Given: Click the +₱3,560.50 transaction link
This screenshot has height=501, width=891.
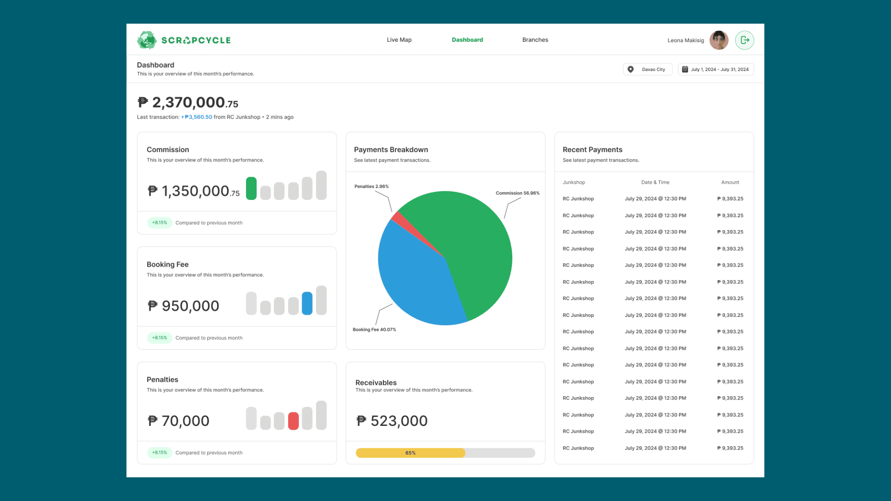Looking at the screenshot, I should click(x=196, y=117).
